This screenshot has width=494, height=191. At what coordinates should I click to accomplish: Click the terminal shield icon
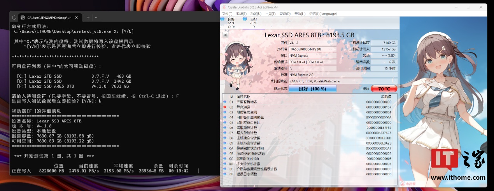[14, 17]
